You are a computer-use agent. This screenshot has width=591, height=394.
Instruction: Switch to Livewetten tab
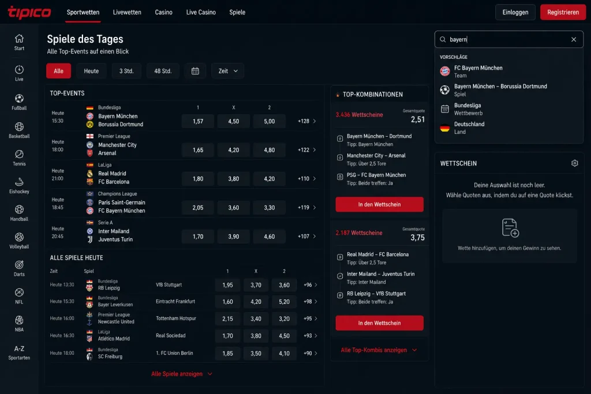click(127, 13)
